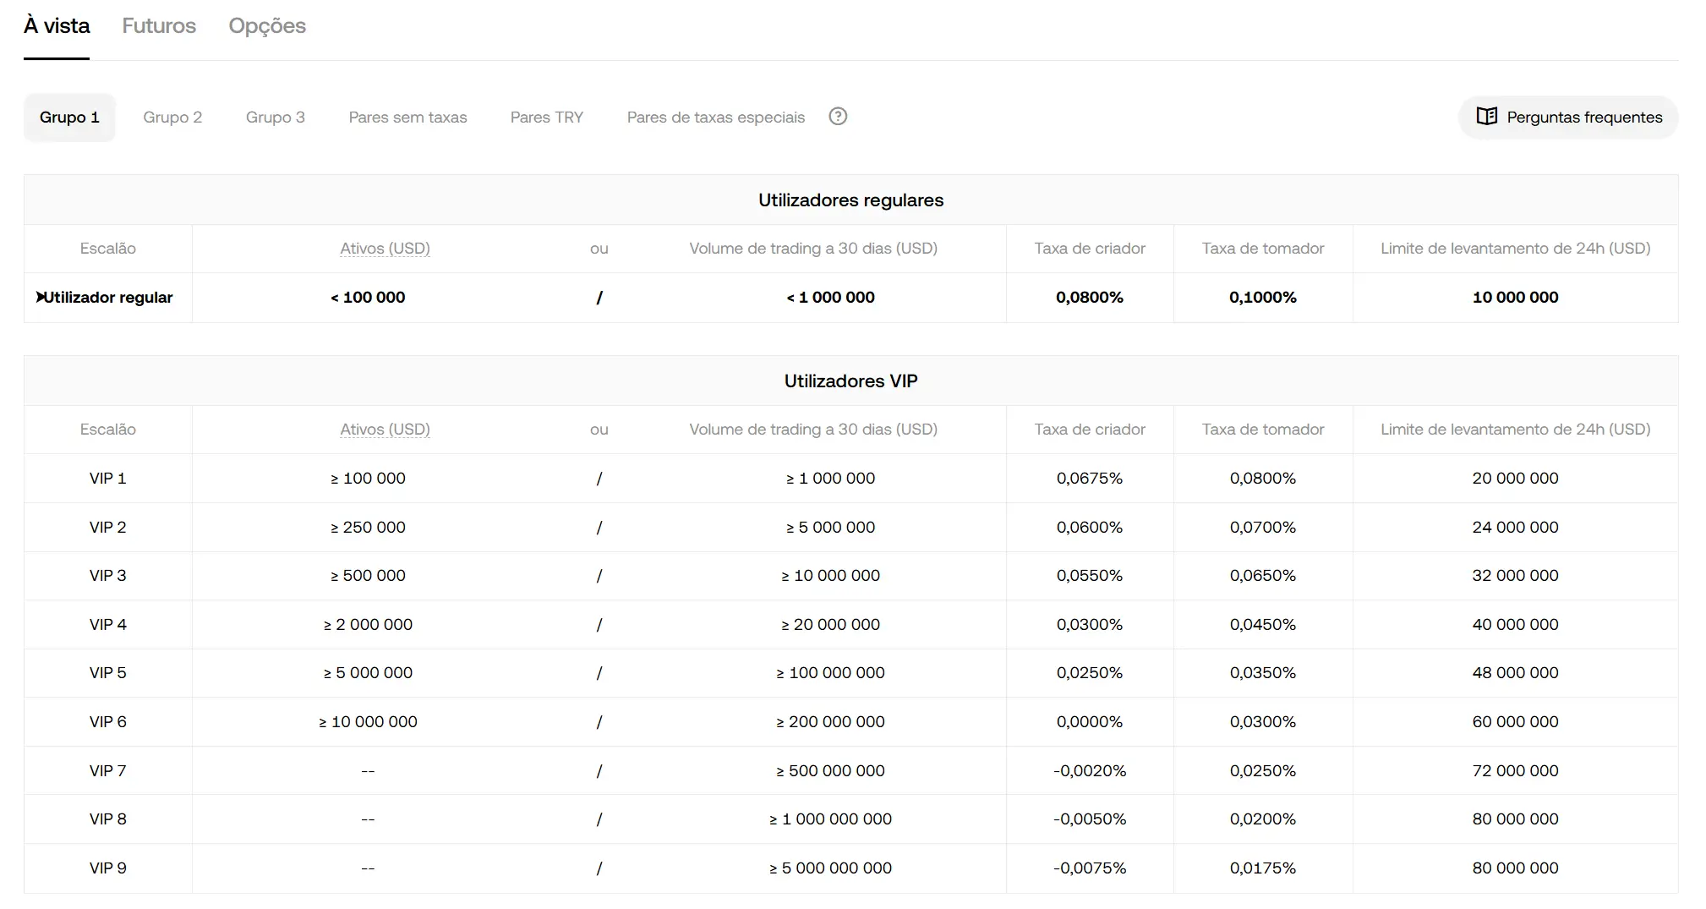Select the Grupo 2 filter
The height and width of the screenshot is (909, 1706).
pos(172,118)
